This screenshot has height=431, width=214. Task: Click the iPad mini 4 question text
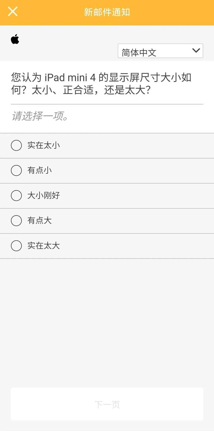[101, 84]
